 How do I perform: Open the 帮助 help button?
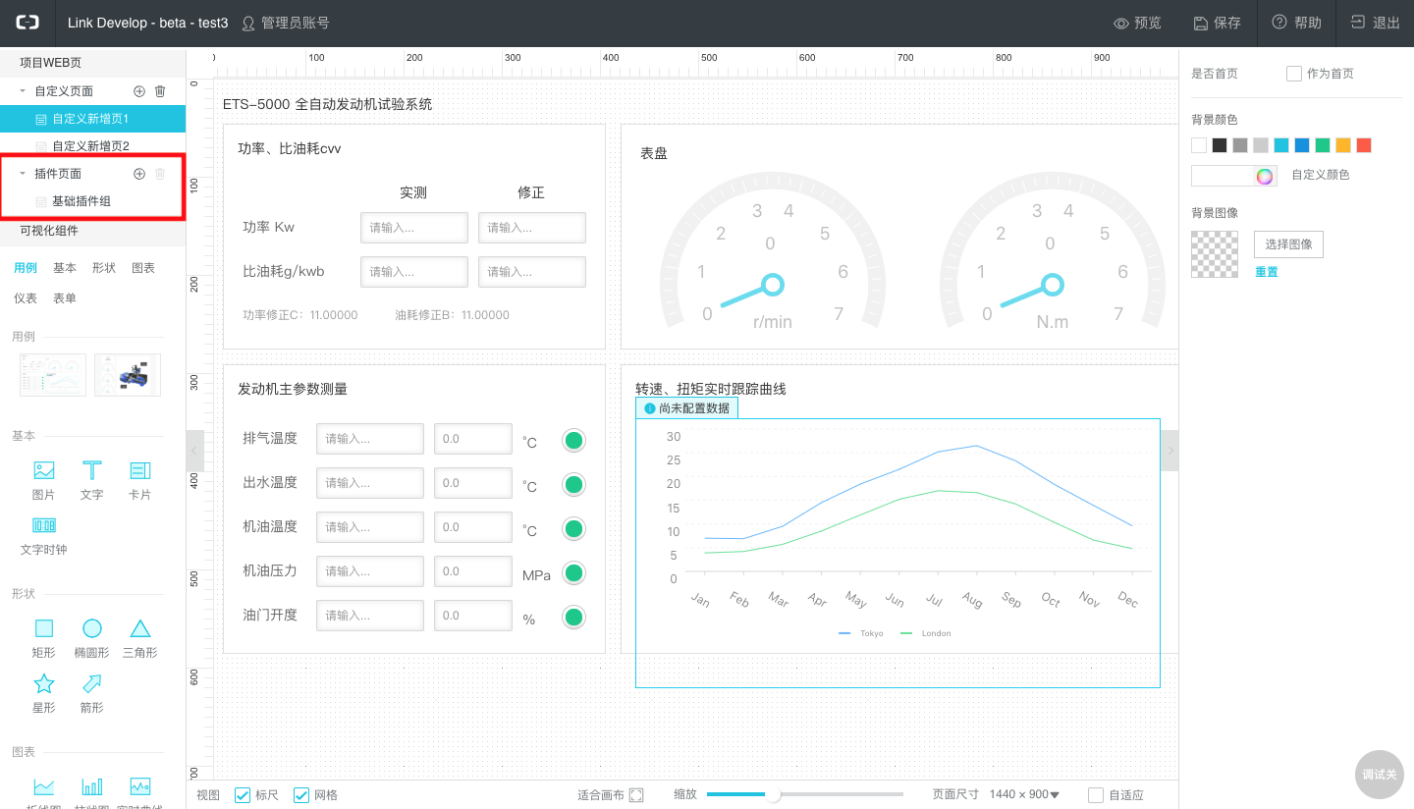[1296, 23]
